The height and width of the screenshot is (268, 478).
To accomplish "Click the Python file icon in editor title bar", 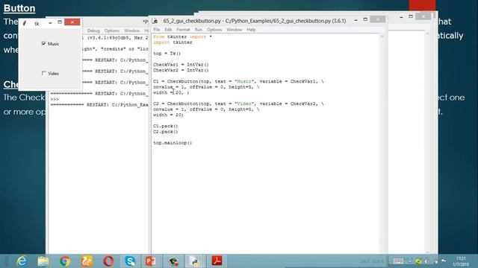I will (155, 21).
